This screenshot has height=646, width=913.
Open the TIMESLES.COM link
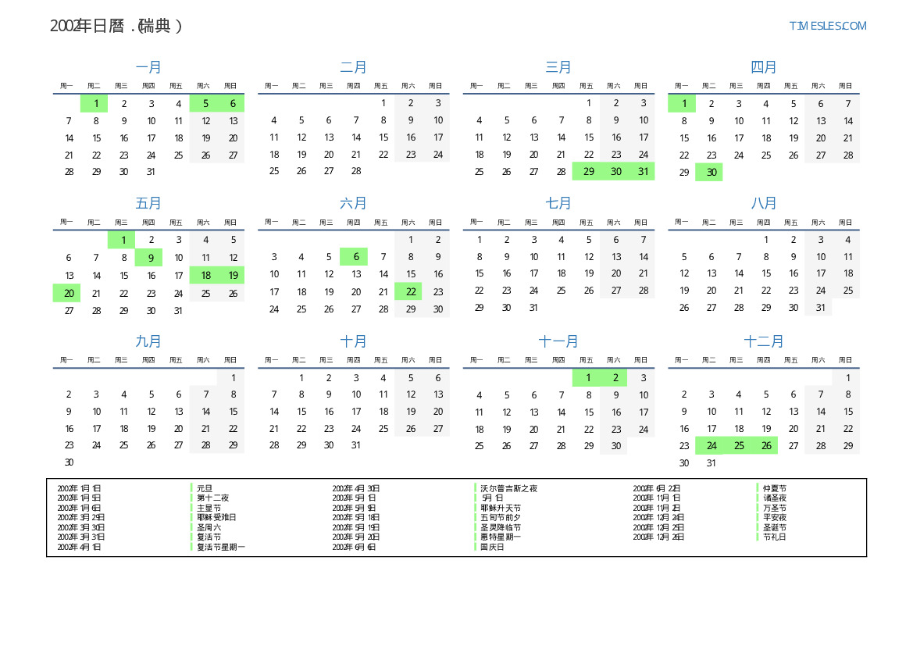click(x=827, y=26)
